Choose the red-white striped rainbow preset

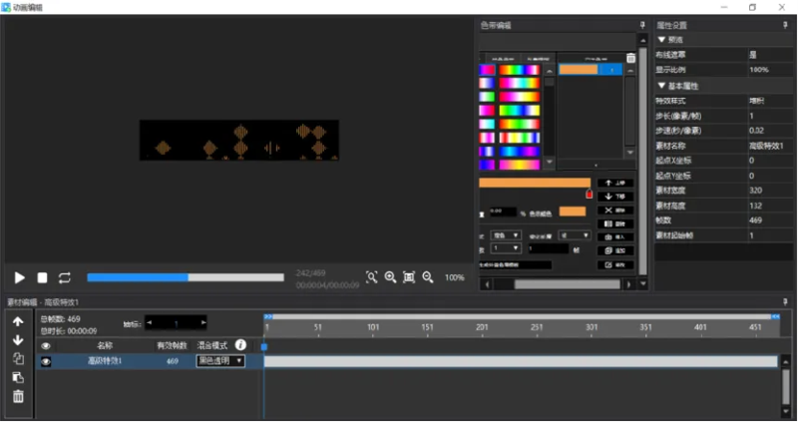pos(519,138)
